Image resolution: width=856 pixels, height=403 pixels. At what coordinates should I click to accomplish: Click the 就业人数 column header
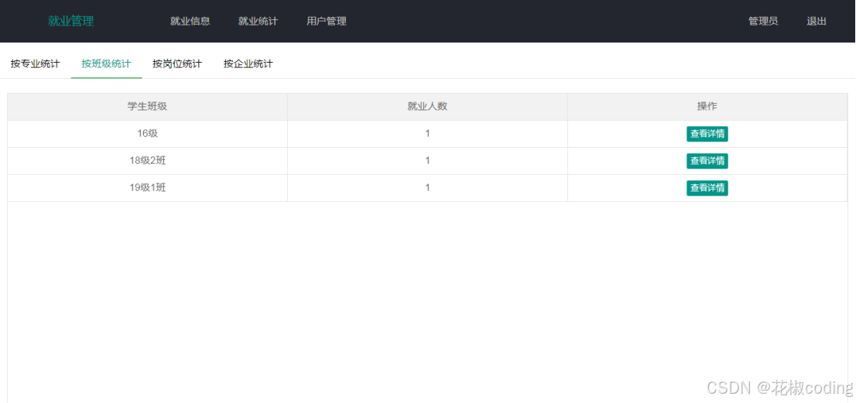[x=427, y=107]
